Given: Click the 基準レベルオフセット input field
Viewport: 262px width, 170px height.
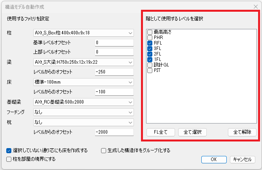Looking at the screenshot, I should (114, 43).
